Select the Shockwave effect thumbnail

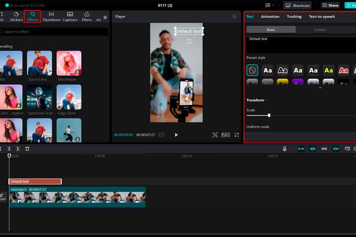69,63
